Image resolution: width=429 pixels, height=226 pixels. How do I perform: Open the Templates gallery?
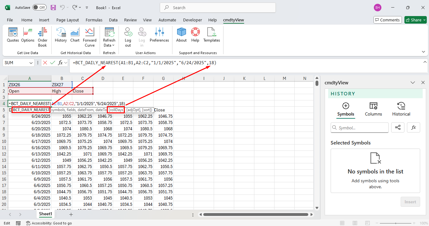(x=212, y=35)
